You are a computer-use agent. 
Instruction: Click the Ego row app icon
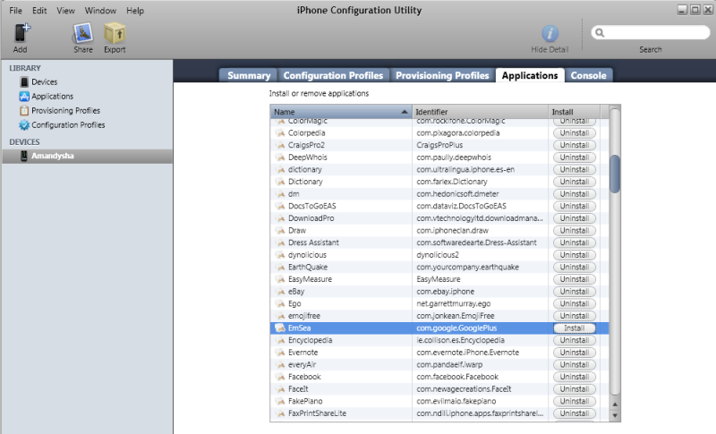click(280, 303)
